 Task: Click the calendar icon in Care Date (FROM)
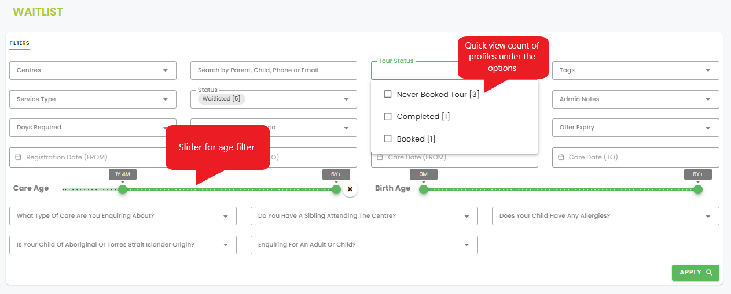380,157
